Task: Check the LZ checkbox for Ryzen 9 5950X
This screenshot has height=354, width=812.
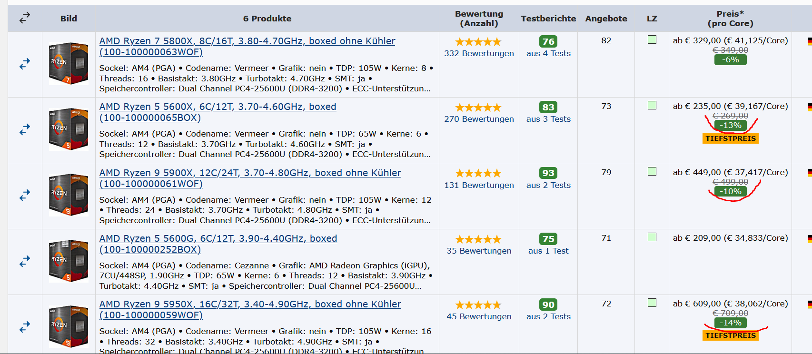Action: point(652,303)
